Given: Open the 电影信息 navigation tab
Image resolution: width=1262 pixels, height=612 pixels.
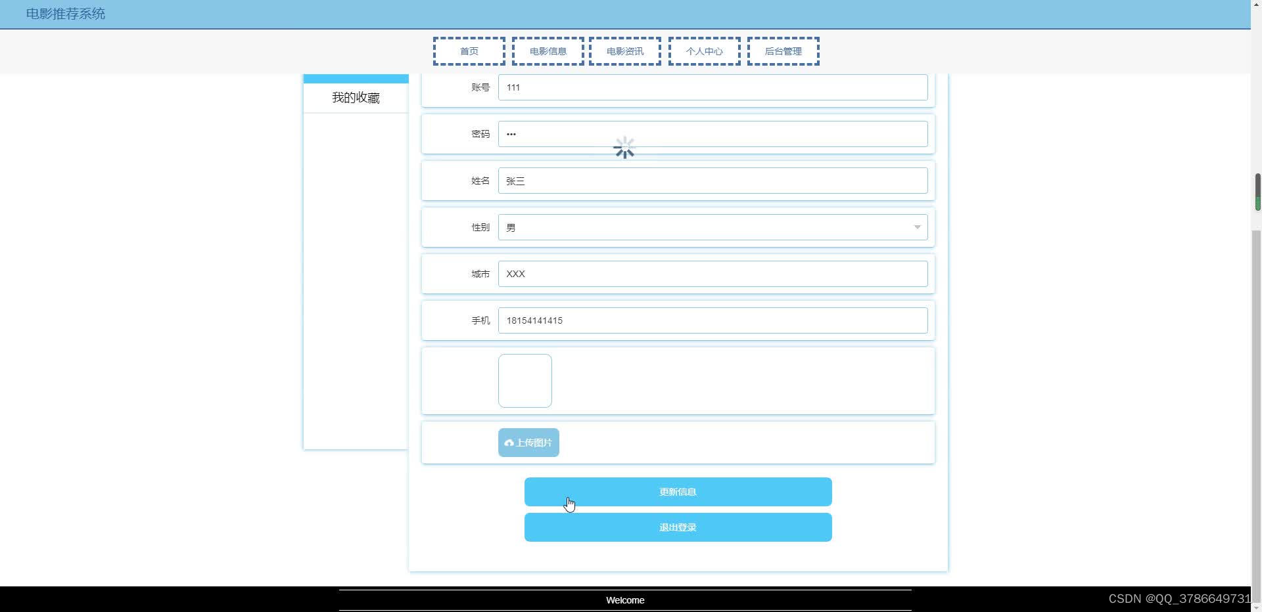Looking at the screenshot, I should click(548, 51).
